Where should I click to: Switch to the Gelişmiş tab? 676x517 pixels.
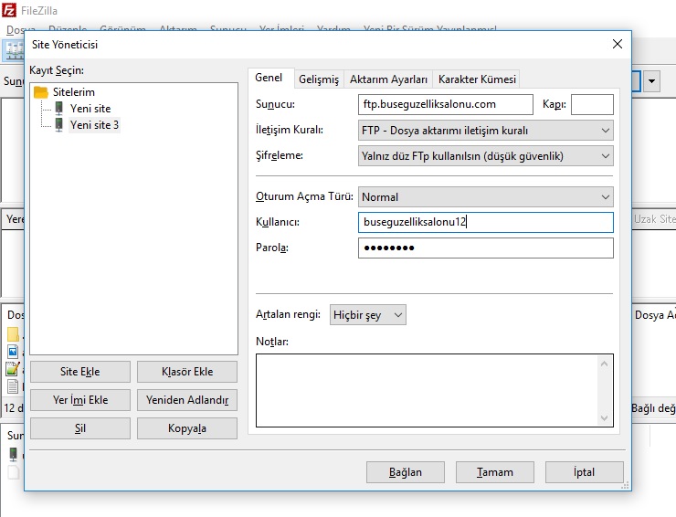[319, 79]
